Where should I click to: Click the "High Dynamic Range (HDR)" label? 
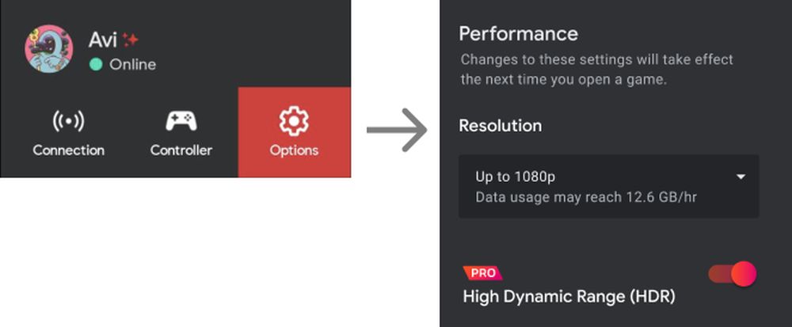(x=569, y=297)
